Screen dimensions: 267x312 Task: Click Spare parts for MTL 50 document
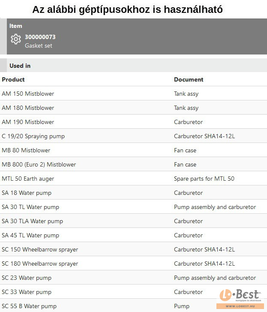pos(204,179)
